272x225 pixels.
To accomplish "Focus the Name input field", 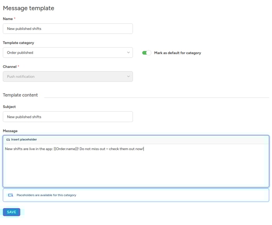I will coord(68,29).
